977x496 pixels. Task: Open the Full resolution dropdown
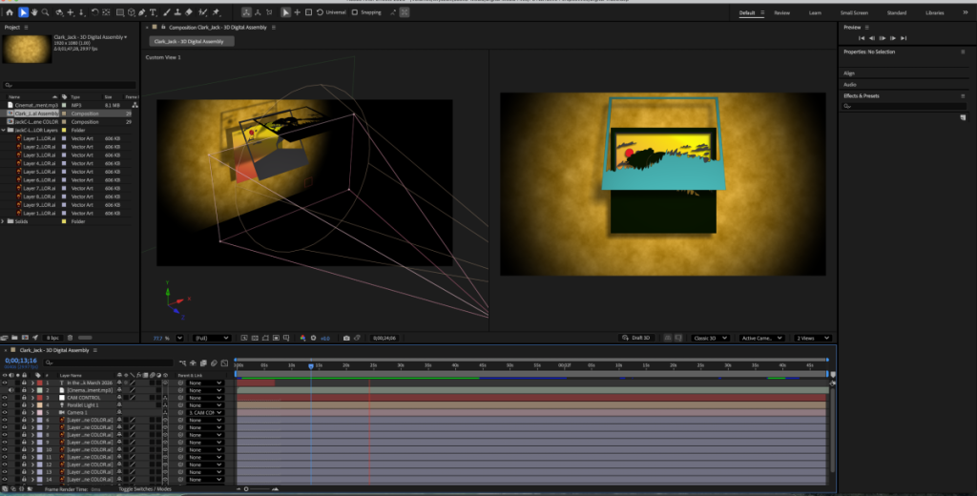coord(212,338)
